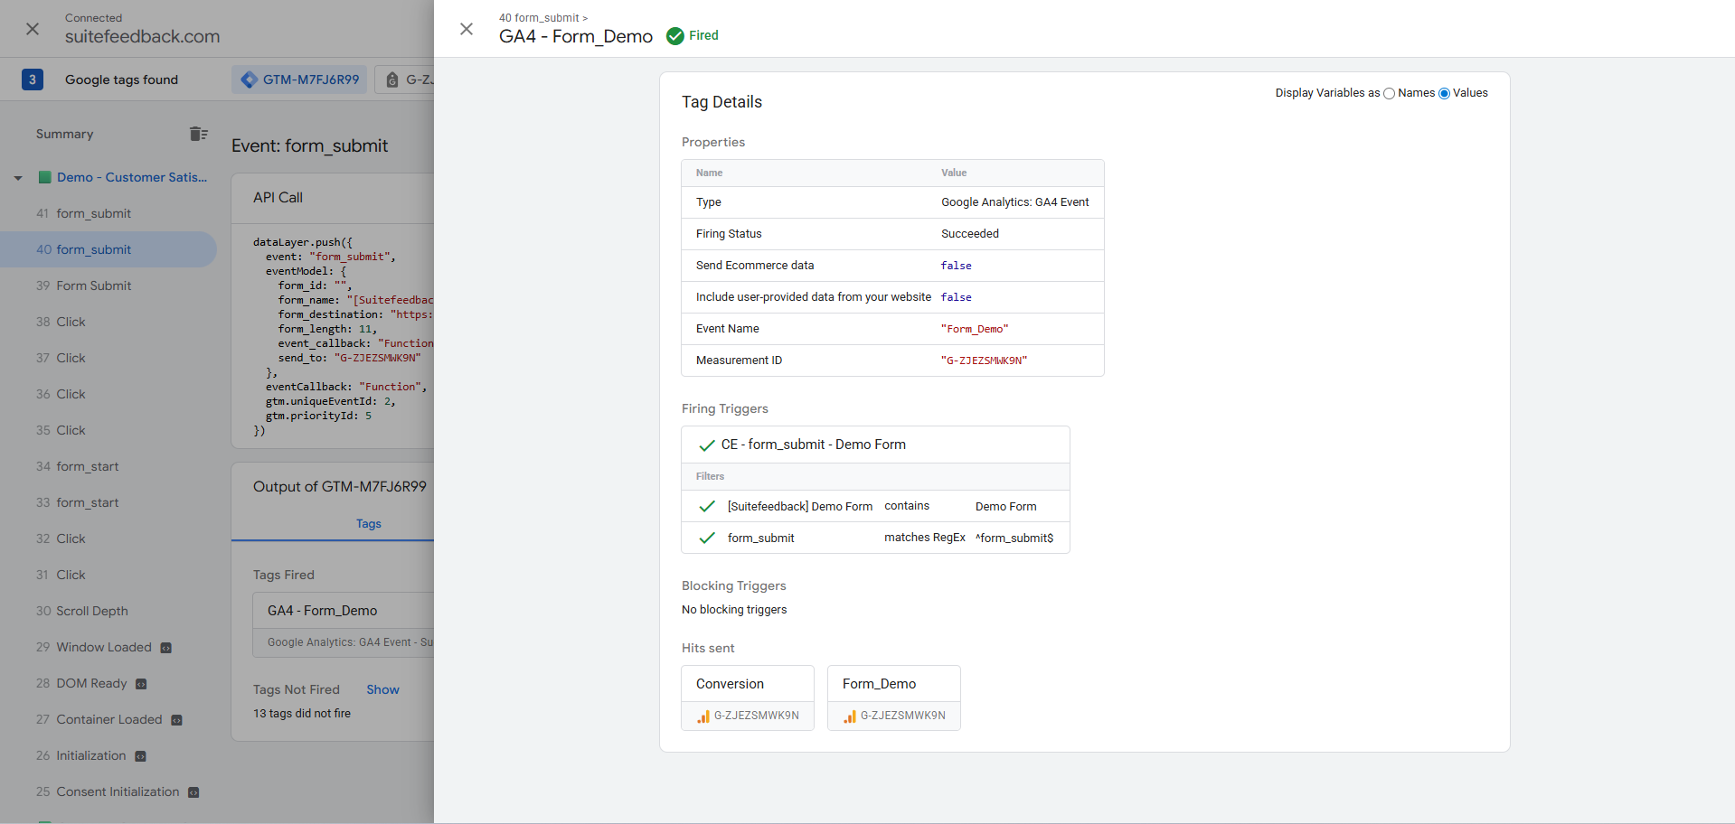Viewport: 1735px width, 824px height.
Task: Open the Summary view in sidebar
Action: (x=64, y=134)
